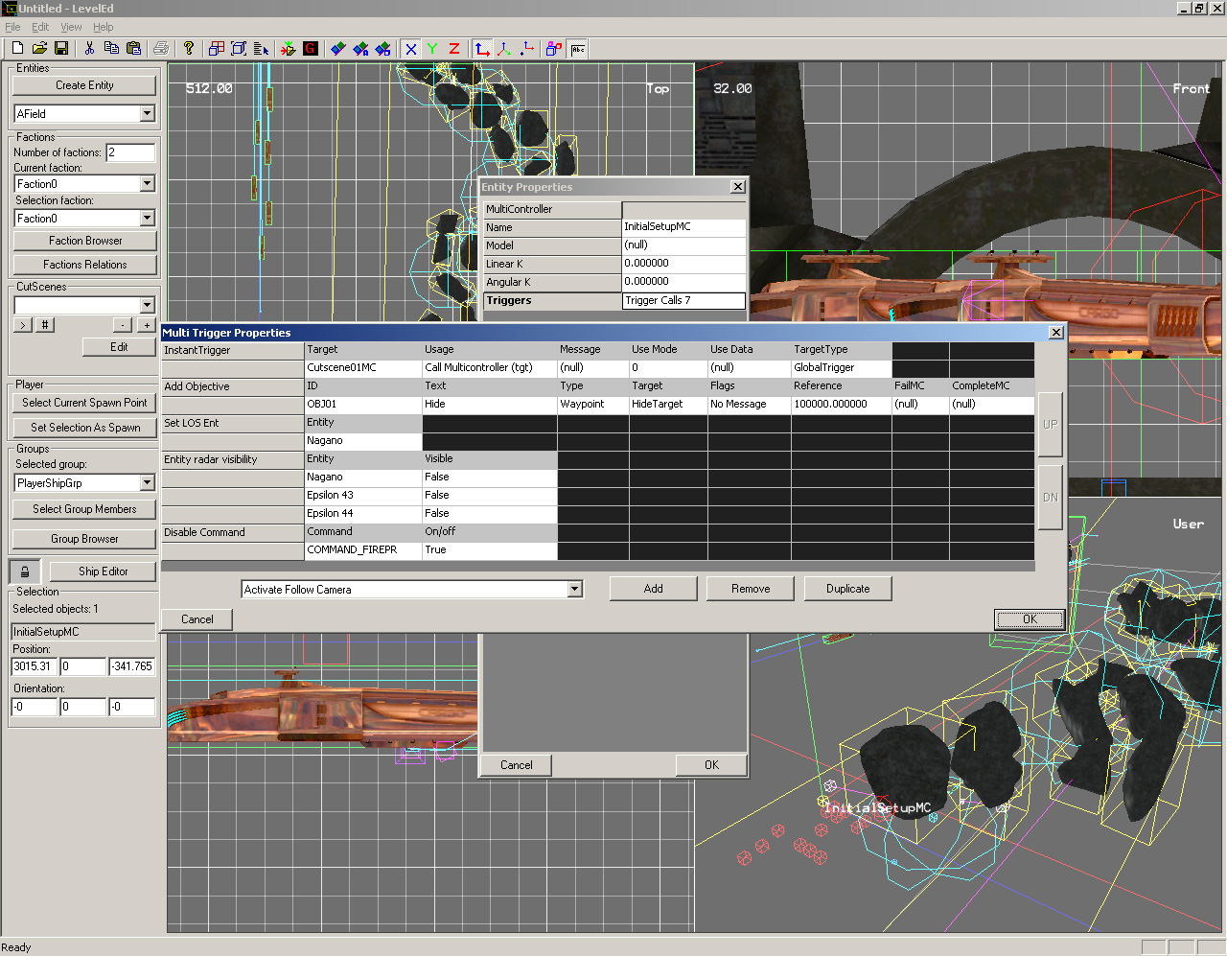Open the Faction Browser
Image resolution: width=1227 pixels, height=956 pixels.
tap(84, 241)
